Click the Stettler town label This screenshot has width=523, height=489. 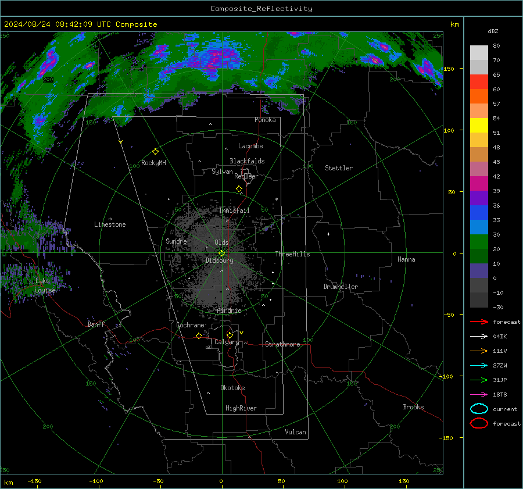click(x=339, y=168)
